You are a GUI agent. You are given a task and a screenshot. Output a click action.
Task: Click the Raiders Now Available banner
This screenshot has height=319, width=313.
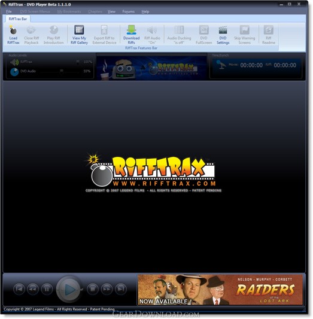pyautogui.click(x=220, y=290)
